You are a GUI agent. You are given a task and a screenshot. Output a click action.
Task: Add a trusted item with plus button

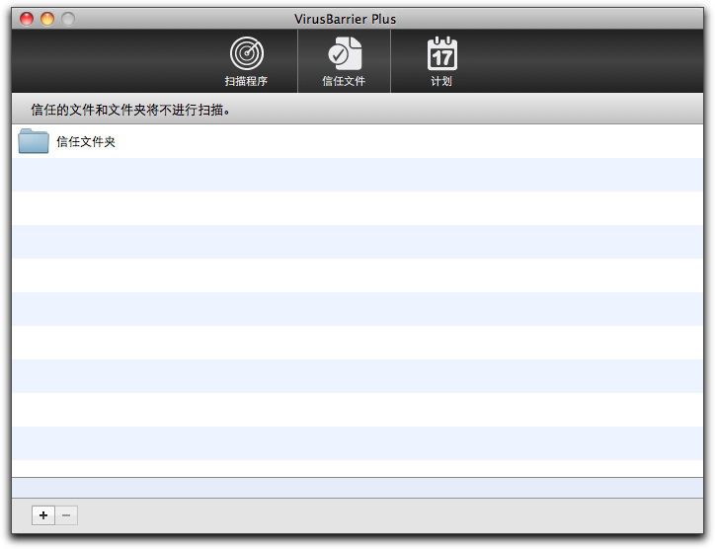(x=43, y=515)
